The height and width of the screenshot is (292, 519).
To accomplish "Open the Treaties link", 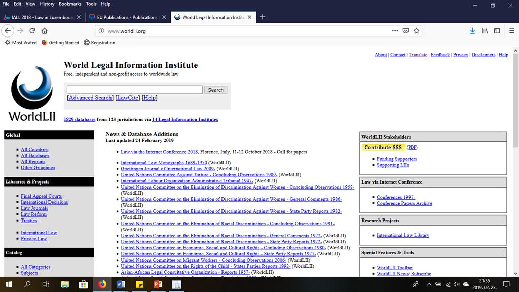I will point(29,221).
